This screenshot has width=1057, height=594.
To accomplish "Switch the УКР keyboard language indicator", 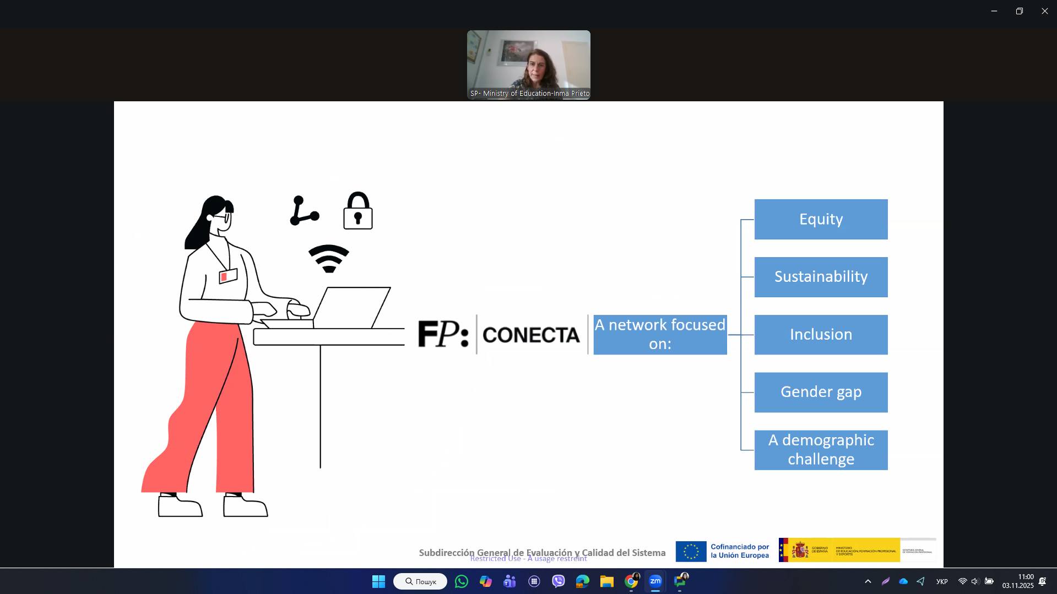I will [942, 582].
